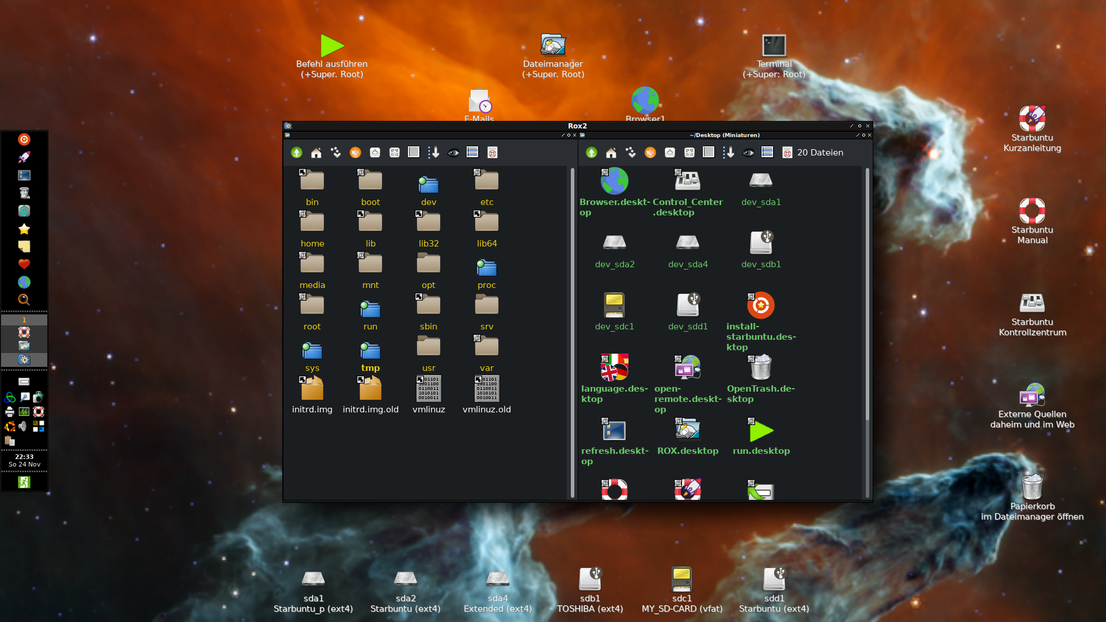The image size is (1106, 622).
Task: Open Papierkorb trash desktop icon
Action: [x=1032, y=498]
